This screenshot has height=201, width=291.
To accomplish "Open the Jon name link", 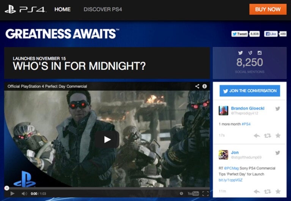I will [235, 152].
